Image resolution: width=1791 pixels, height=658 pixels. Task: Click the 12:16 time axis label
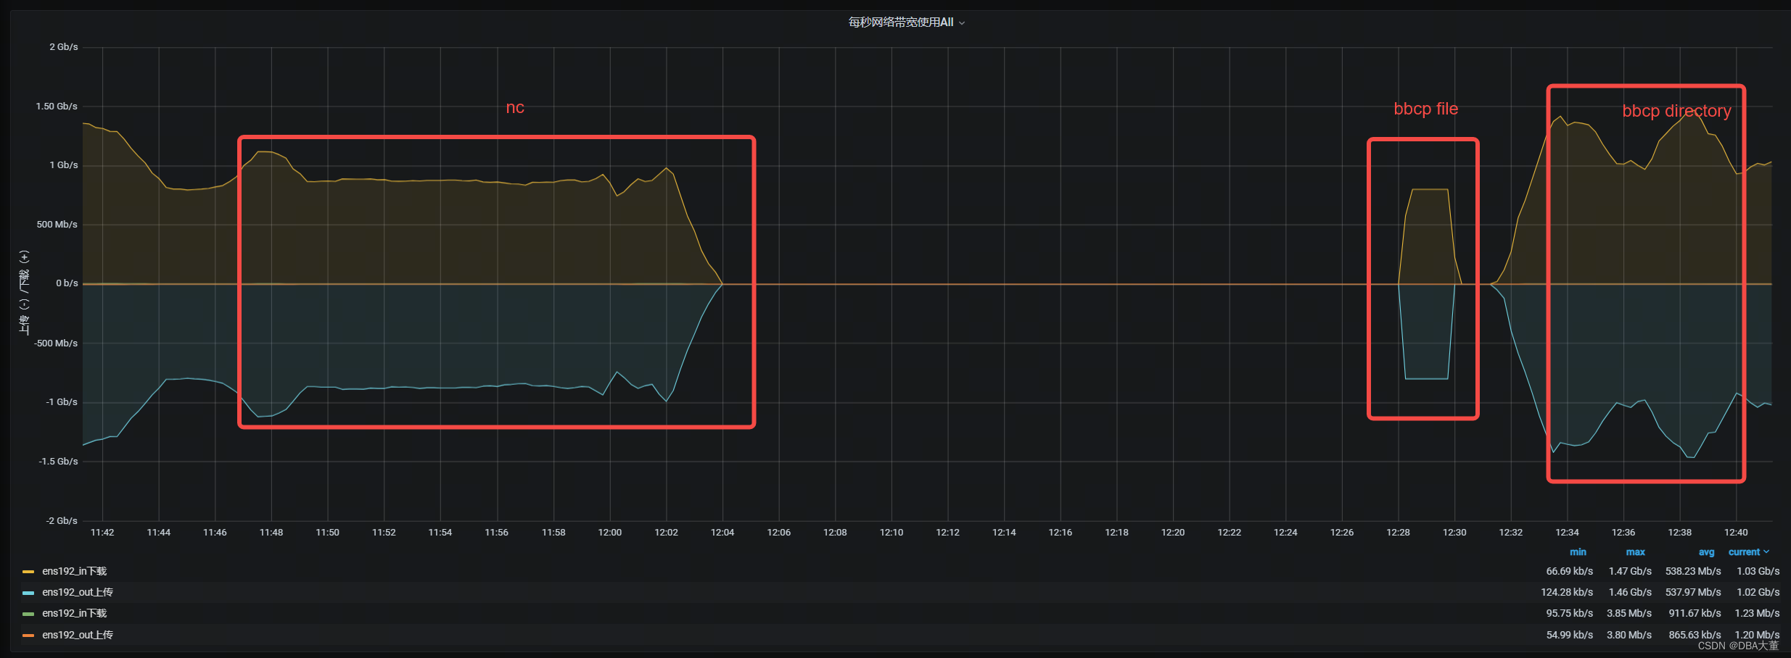[x=1060, y=533]
